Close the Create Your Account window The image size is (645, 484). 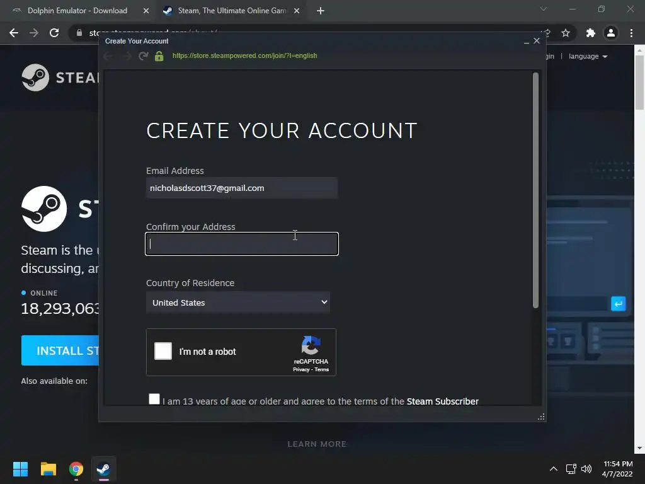pos(537,41)
